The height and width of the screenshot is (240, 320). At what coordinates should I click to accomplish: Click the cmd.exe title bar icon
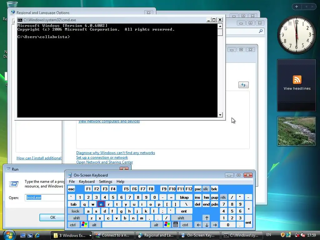click(20, 20)
